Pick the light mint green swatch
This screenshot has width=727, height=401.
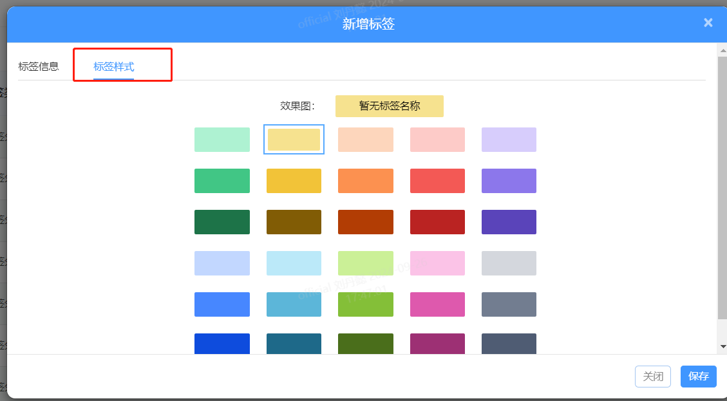[222, 140]
